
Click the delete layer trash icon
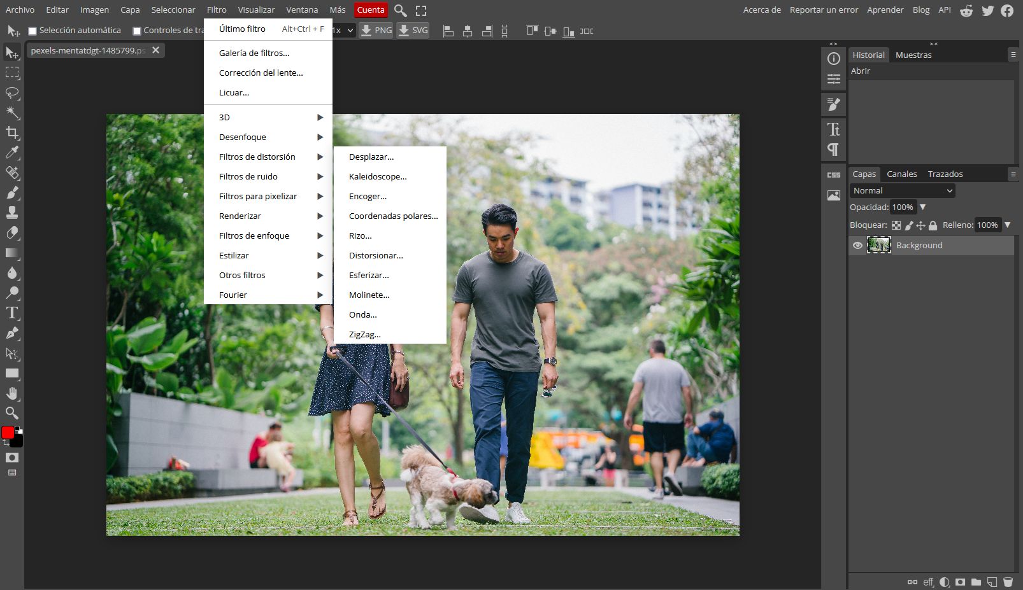pos(1008,582)
